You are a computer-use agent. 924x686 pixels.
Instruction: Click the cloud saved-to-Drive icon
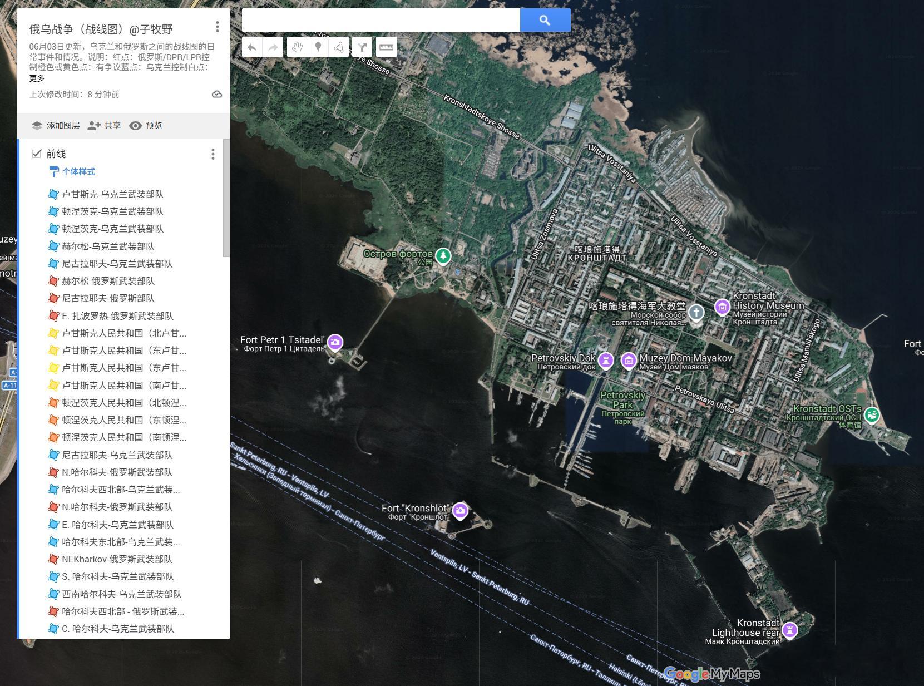(x=217, y=95)
